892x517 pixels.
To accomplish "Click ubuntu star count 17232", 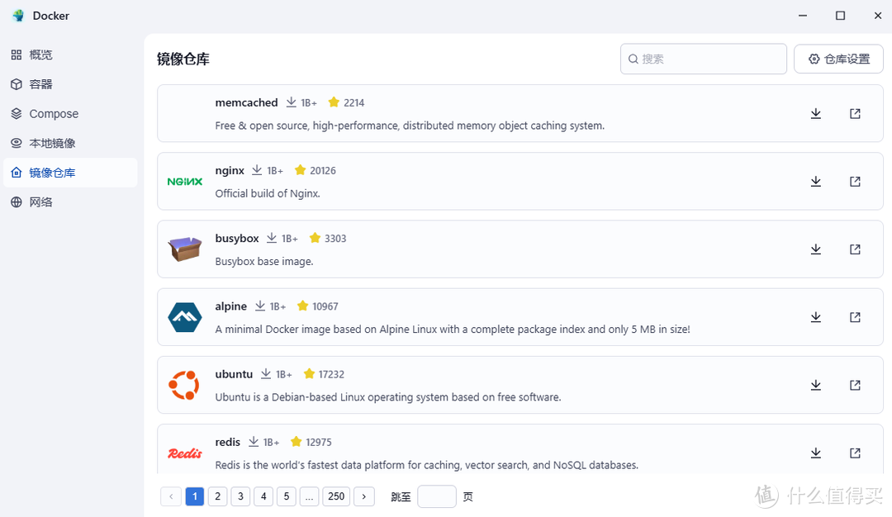I will tap(331, 374).
